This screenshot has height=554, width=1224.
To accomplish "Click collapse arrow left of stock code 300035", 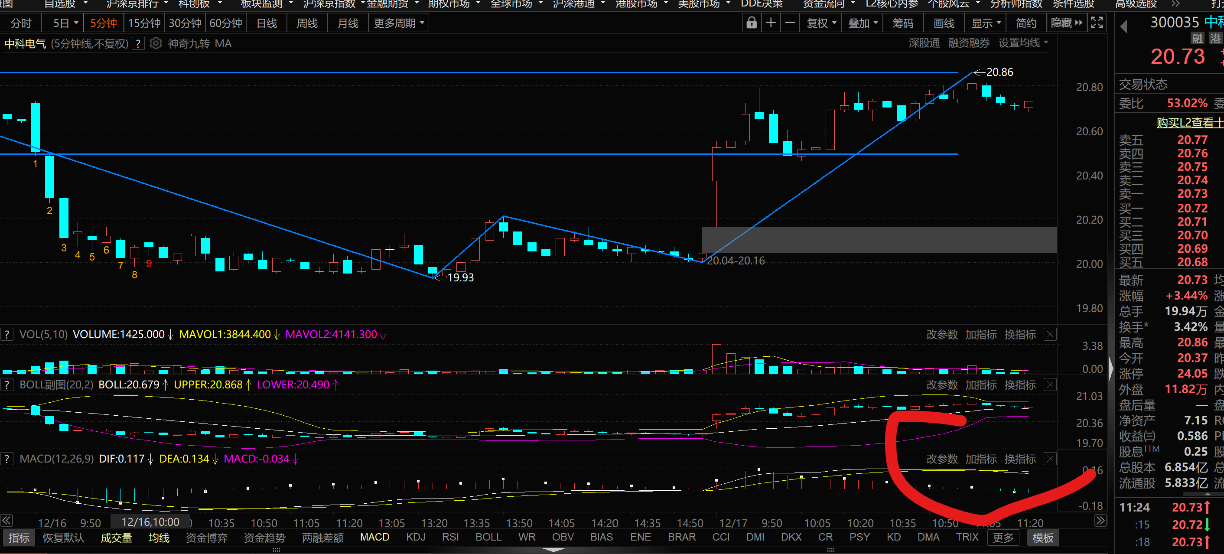I will click(x=1124, y=26).
